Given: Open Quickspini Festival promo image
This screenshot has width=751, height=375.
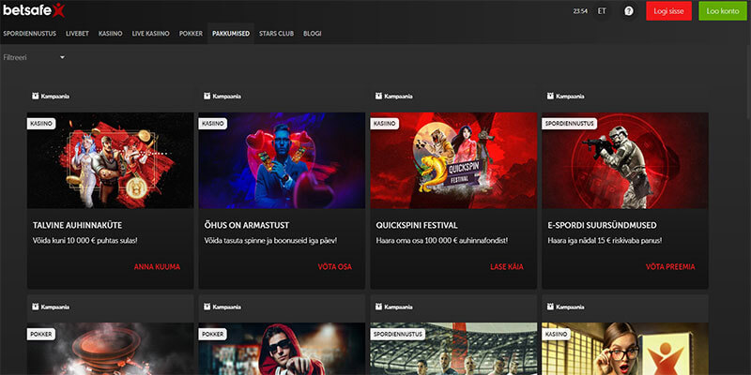Looking at the screenshot, I should [x=453, y=160].
